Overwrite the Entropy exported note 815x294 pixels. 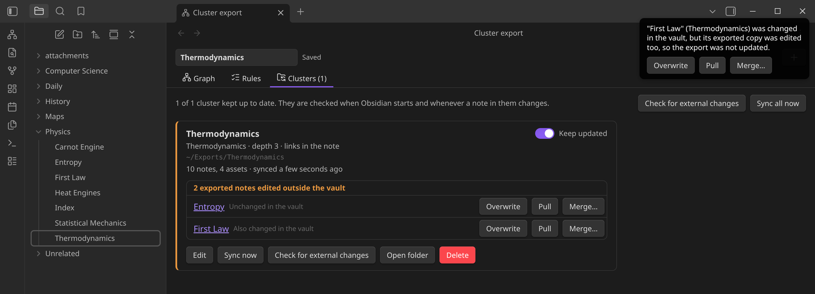click(503, 207)
